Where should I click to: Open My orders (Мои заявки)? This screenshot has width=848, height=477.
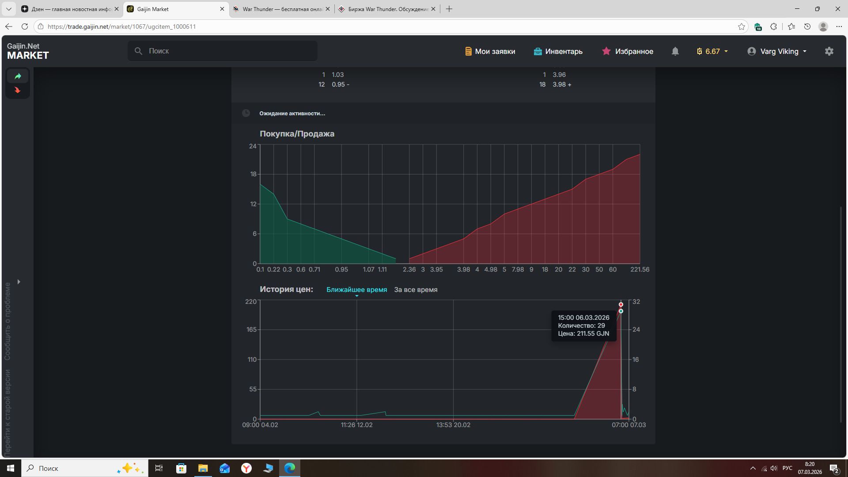point(490,51)
